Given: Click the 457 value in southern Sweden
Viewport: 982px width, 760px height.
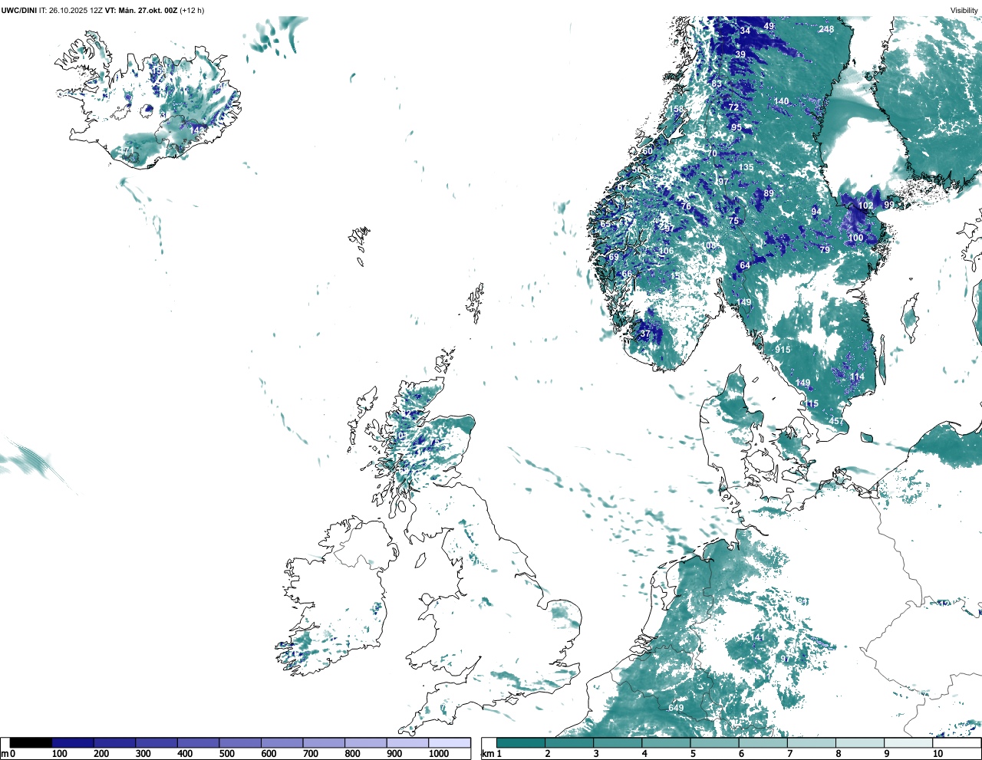Looking at the screenshot, I should 836,421.
